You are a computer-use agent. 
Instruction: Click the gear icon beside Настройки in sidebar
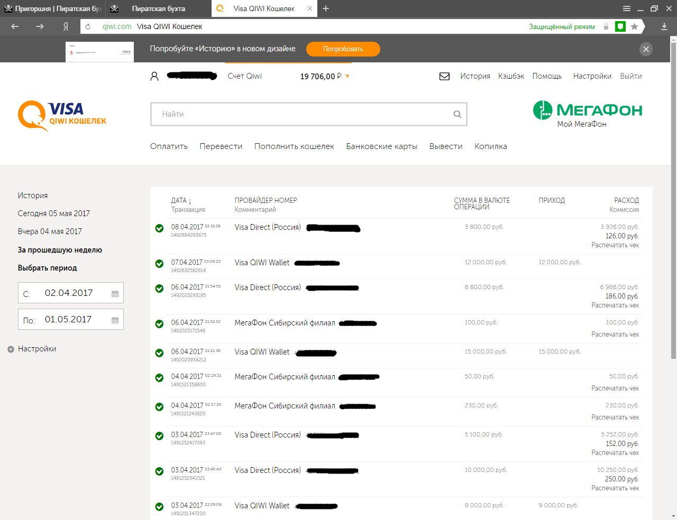(11, 349)
